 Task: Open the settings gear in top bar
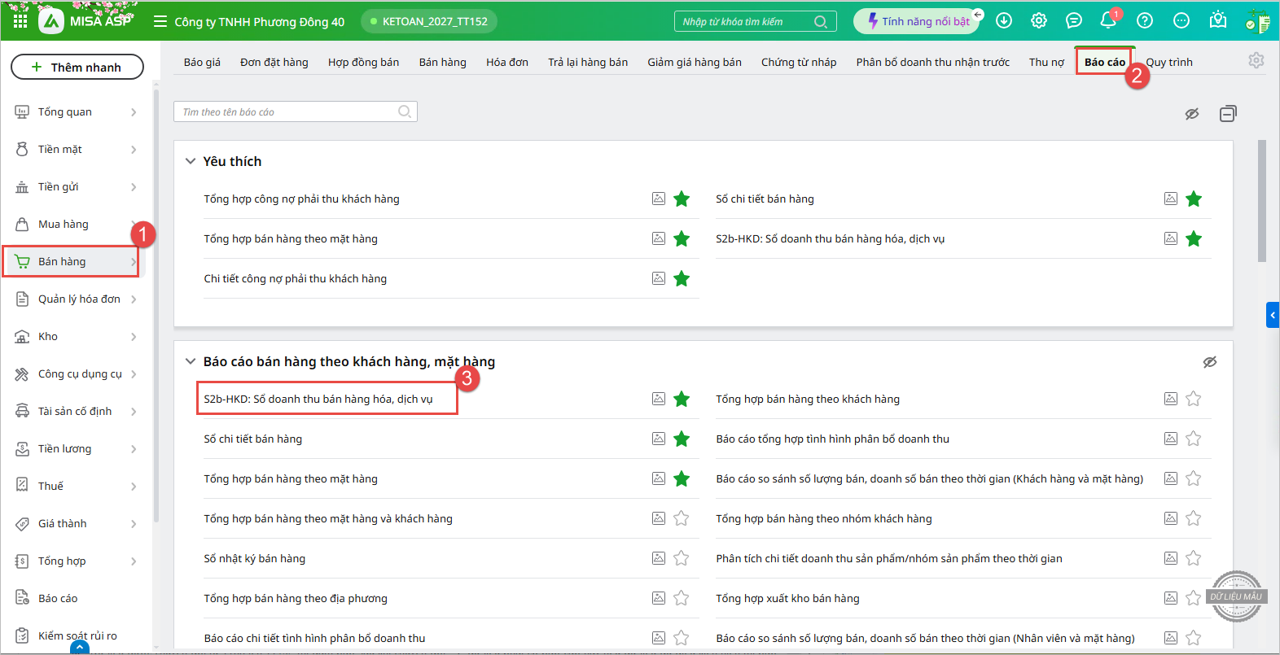pyautogui.click(x=1039, y=21)
